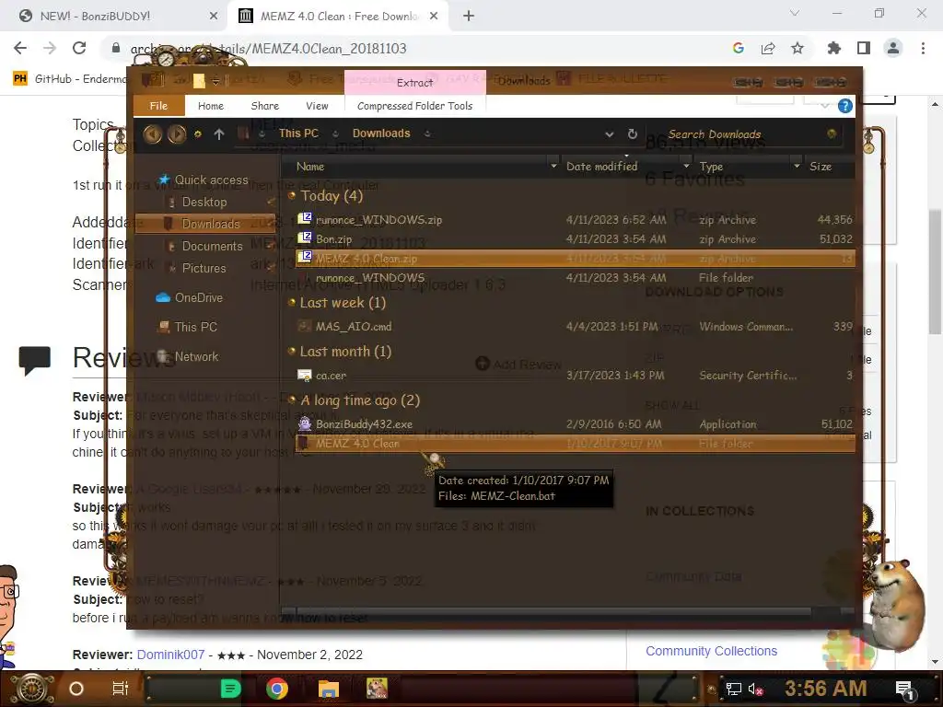
Task: Click the Google icon in address bar
Action: 739,48
